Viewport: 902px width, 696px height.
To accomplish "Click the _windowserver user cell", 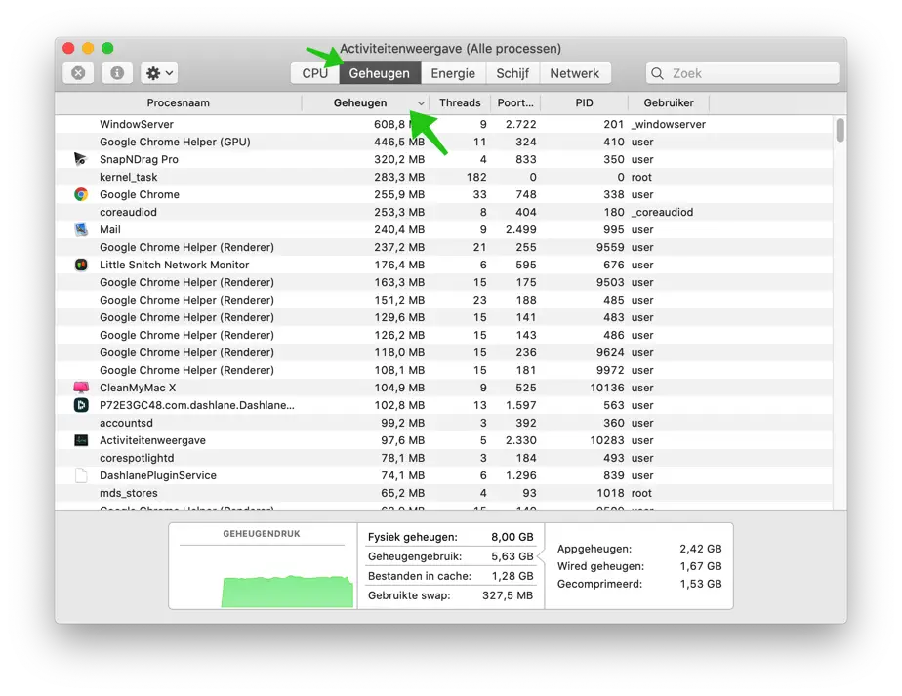I will point(669,124).
